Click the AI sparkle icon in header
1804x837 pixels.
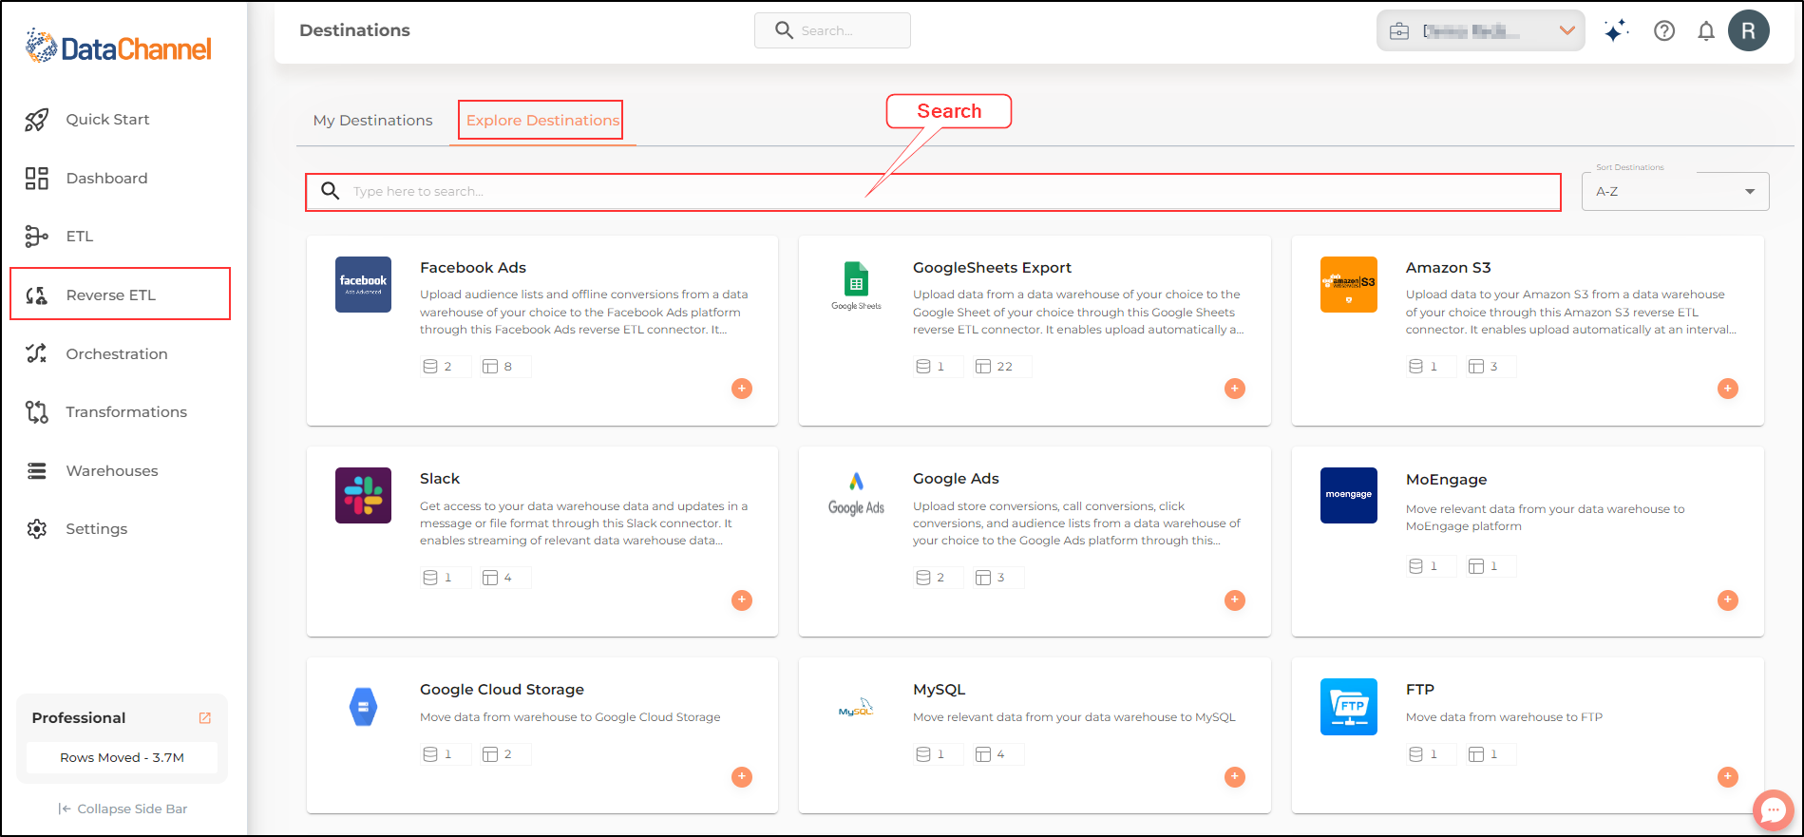[x=1616, y=31]
